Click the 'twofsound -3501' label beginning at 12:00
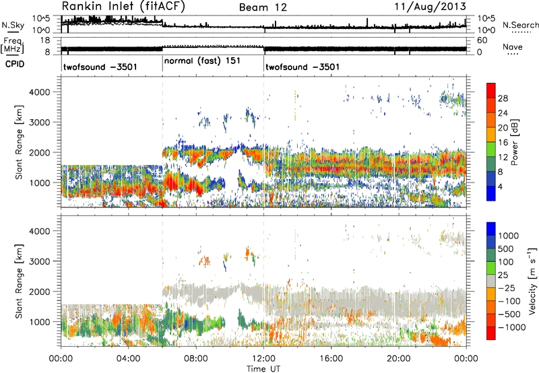 coord(303,67)
